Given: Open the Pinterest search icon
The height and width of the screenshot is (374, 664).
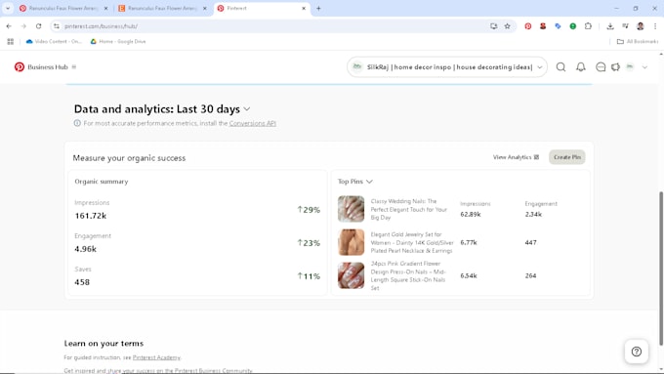Looking at the screenshot, I should [x=560, y=67].
